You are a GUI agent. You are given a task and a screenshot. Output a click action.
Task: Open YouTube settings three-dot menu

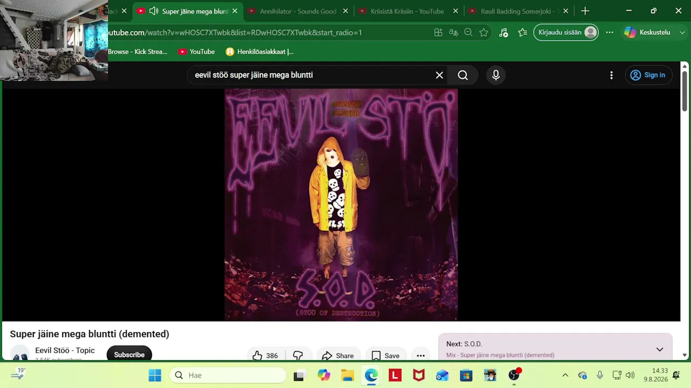(x=611, y=75)
